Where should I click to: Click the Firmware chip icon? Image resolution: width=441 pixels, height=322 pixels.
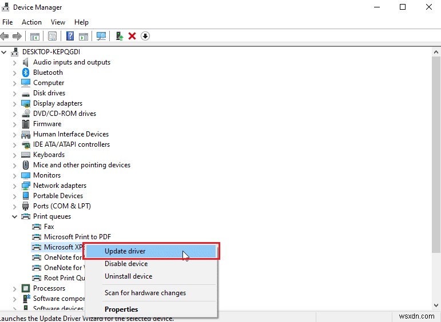(x=26, y=124)
